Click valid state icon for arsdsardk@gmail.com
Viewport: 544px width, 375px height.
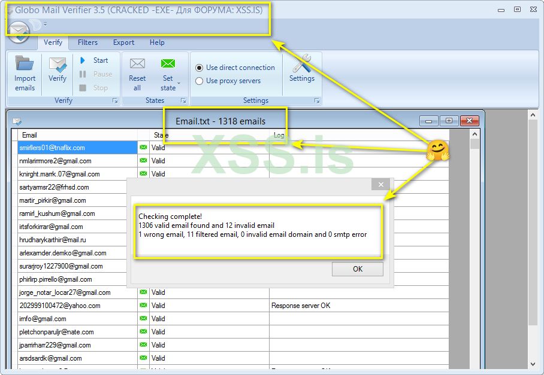point(143,358)
